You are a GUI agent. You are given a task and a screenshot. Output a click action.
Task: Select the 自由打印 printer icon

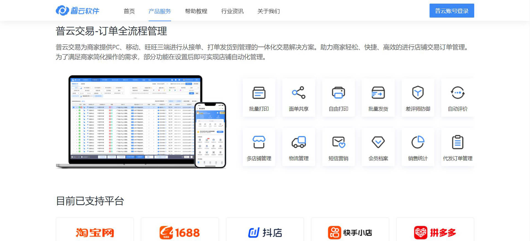pos(338,93)
